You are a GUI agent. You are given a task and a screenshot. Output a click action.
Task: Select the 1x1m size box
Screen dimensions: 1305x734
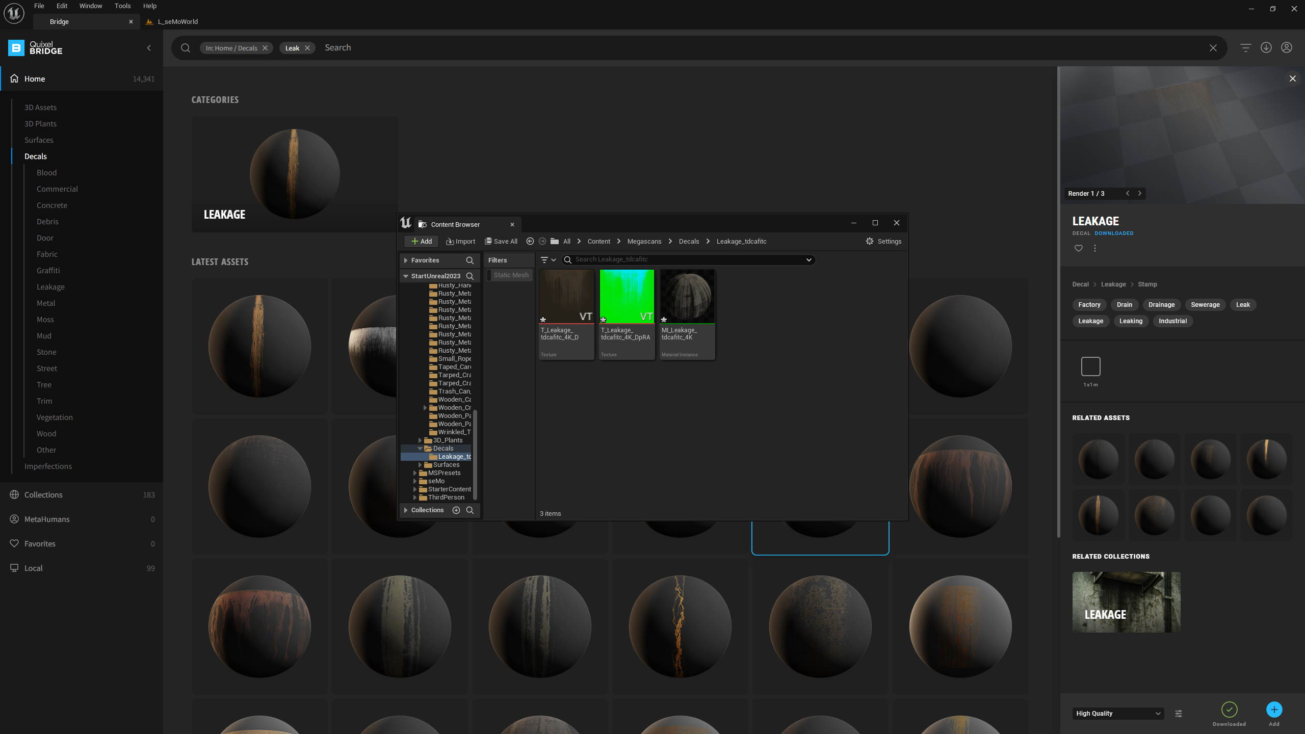pyautogui.click(x=1090, y=366)
